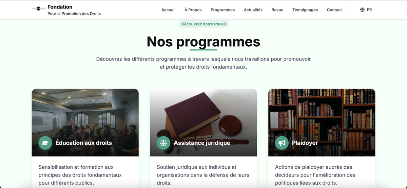Open the Plaidoyer bookshelf image
This screenshot has width=407, height=188.
point(322,123)
